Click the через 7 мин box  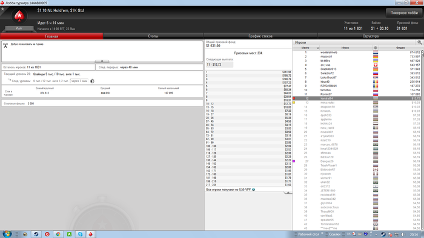[x=79, y=81]
